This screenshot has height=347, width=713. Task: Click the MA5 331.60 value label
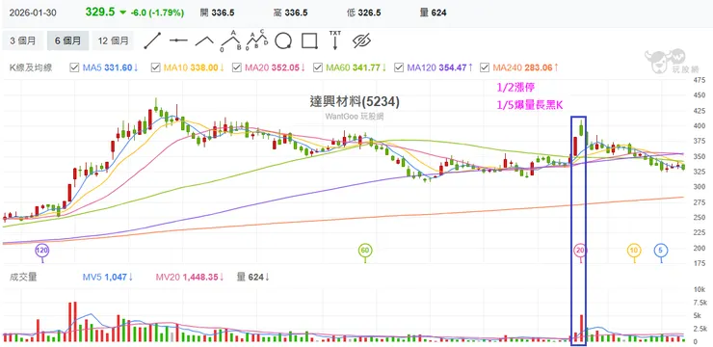[111, 67]
